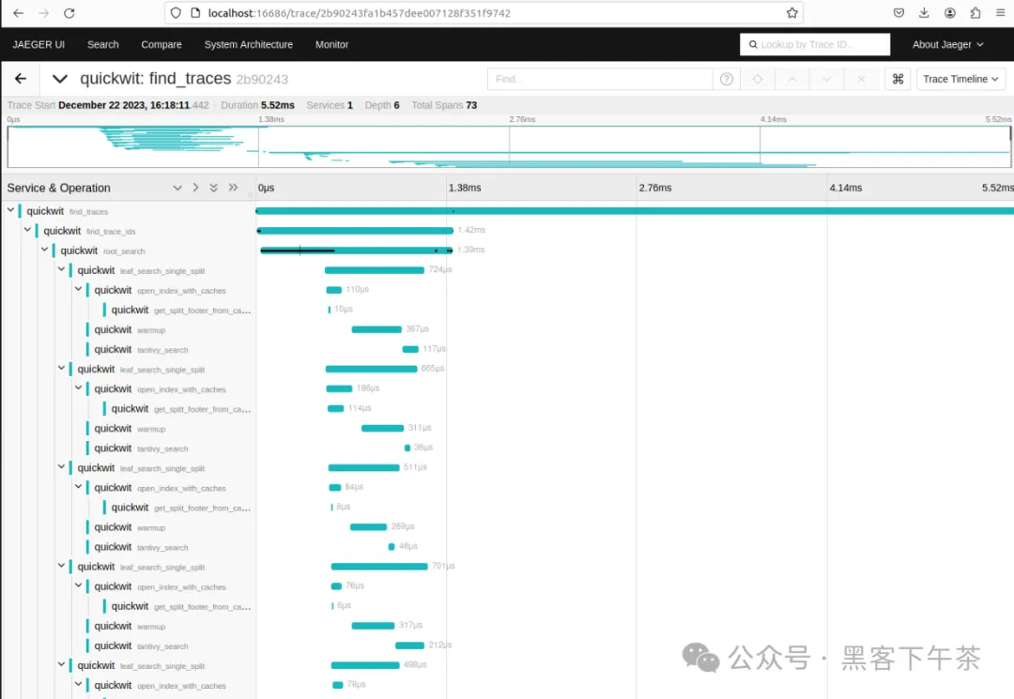Open System Architecture tab

coord(248,45)
